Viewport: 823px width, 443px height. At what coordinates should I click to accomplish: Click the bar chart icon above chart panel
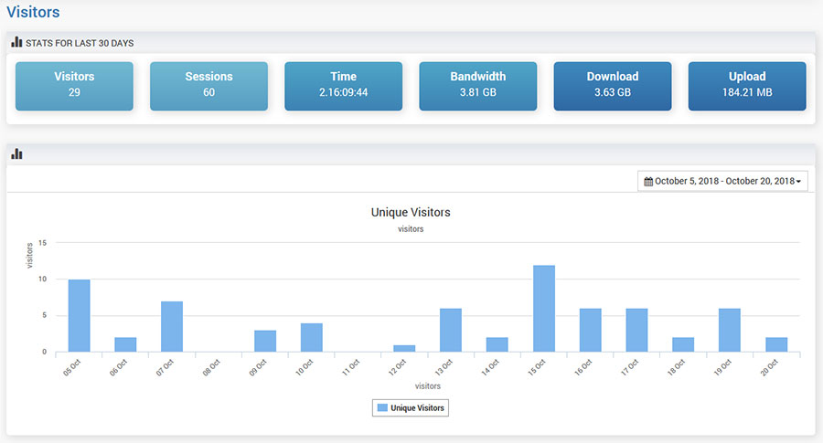pos(16,154)
